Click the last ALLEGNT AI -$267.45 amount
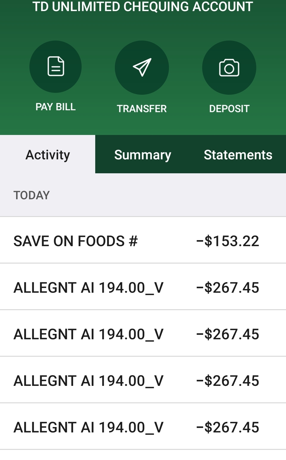286x460 pixels. pyautogui.click(x=227, y=427)
